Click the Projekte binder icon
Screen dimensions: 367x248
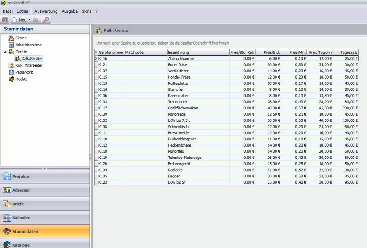7,177
